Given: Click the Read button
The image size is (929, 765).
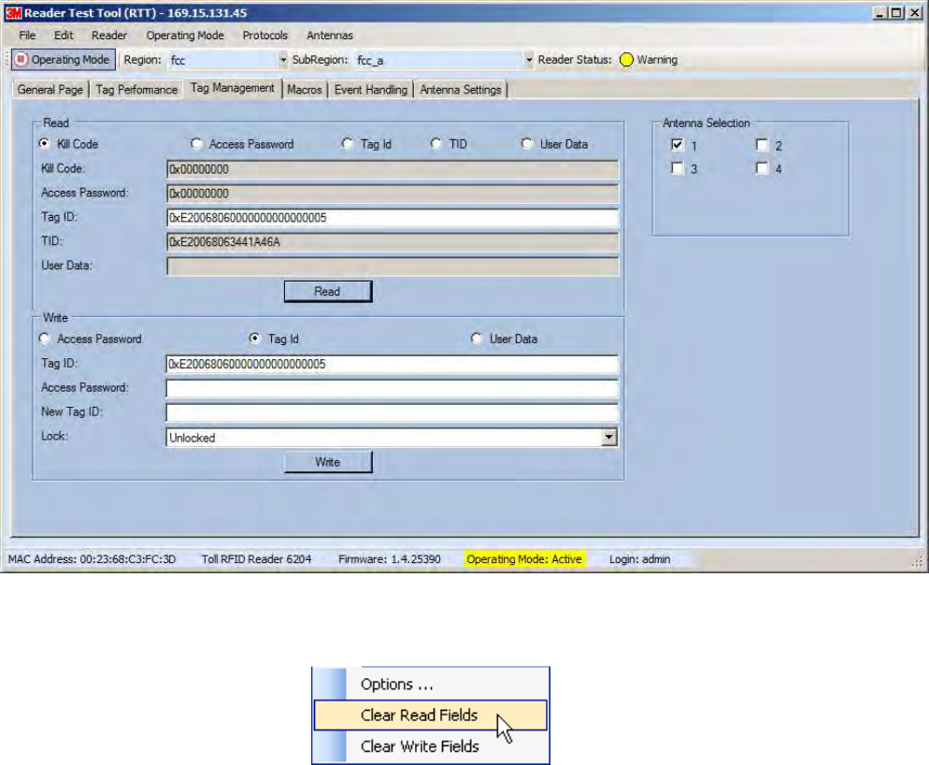Looking at the screenshot, I should [328, 292].
